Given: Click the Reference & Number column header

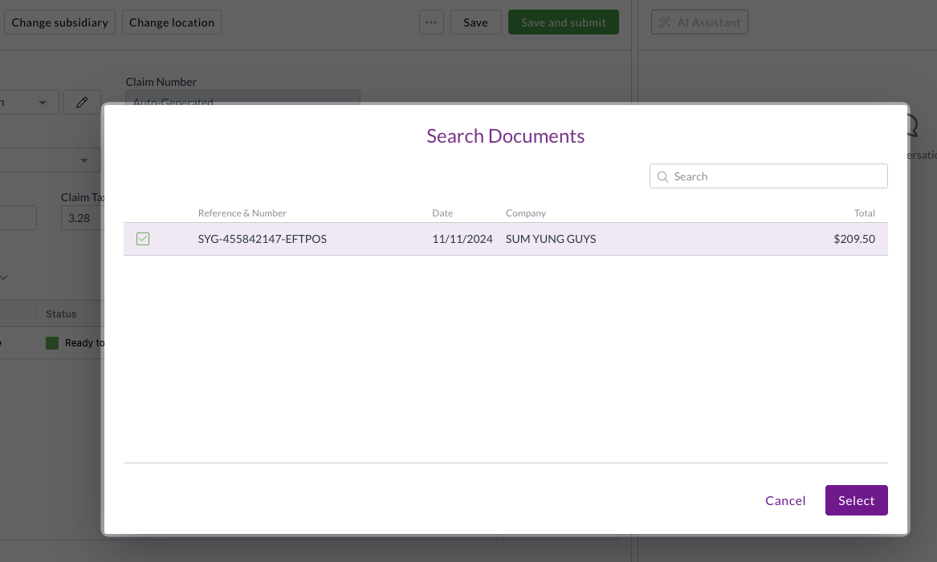Looking at the screenshot, I should [242, 213].
